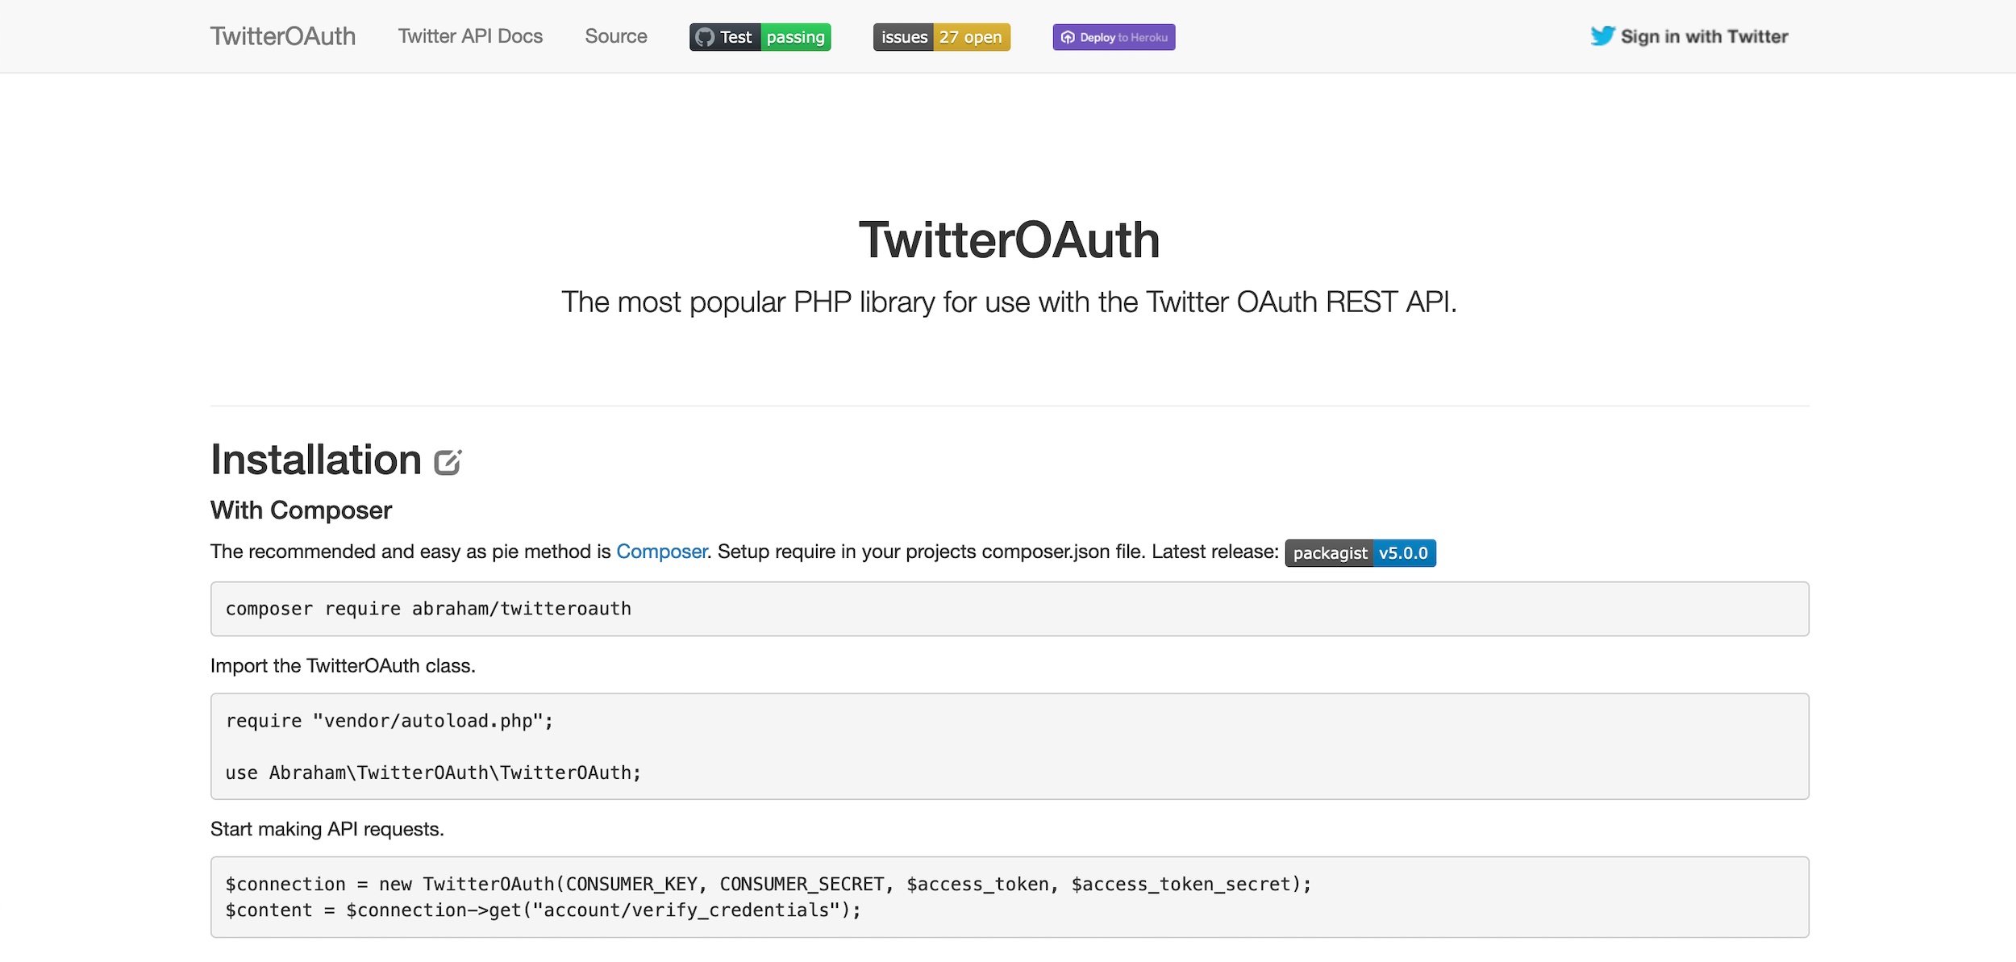
Task: Click the require "vendor/autoload.php" line
Action: point(389,721)
